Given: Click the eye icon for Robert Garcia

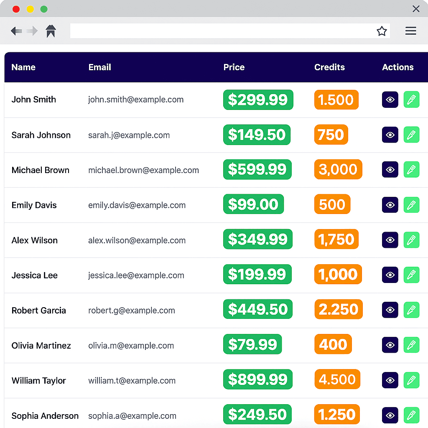Looking at the screenshot, I should coord(390,310).
